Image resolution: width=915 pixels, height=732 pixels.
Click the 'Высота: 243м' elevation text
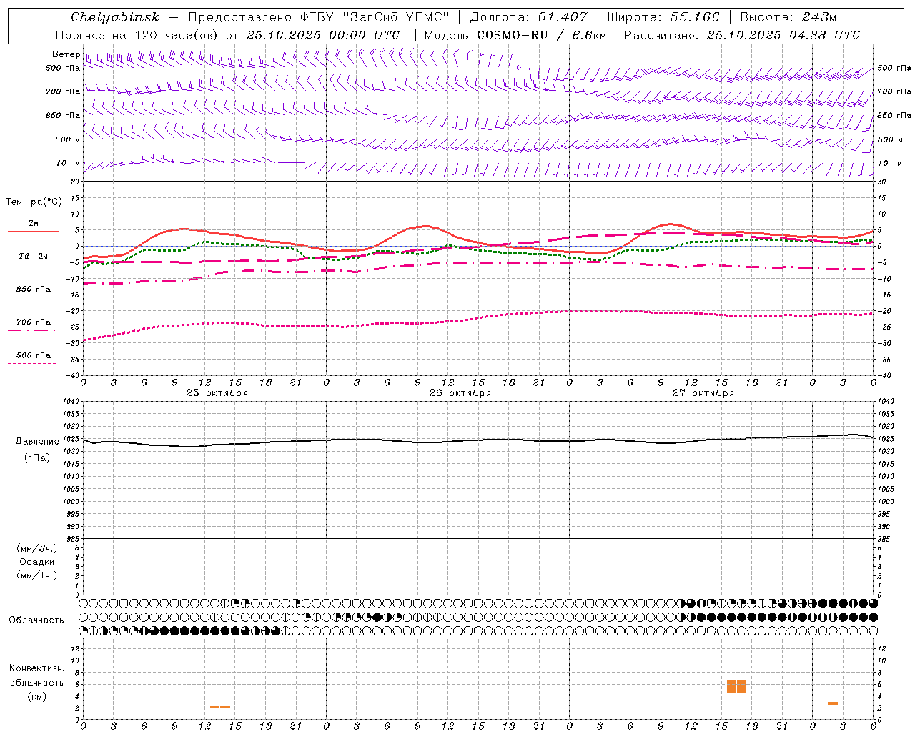point(788,17)
